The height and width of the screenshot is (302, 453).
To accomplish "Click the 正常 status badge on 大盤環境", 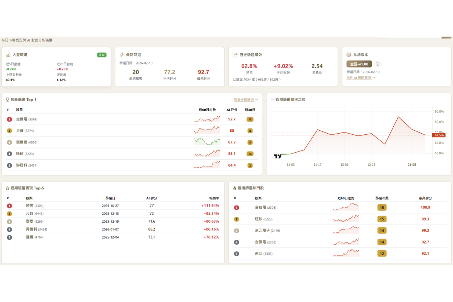I will coord(102,54).
